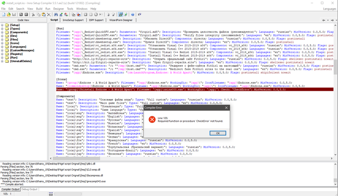
Task: Click the small grid icon in status bar
Action: coord(51,194)
